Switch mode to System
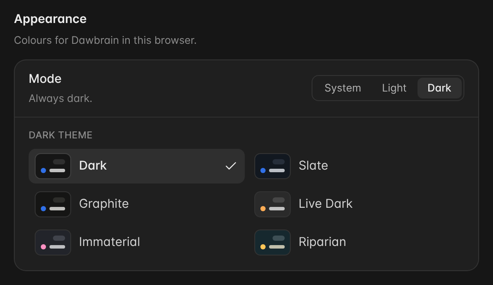 pyautogui.click(x=343, y=88)
